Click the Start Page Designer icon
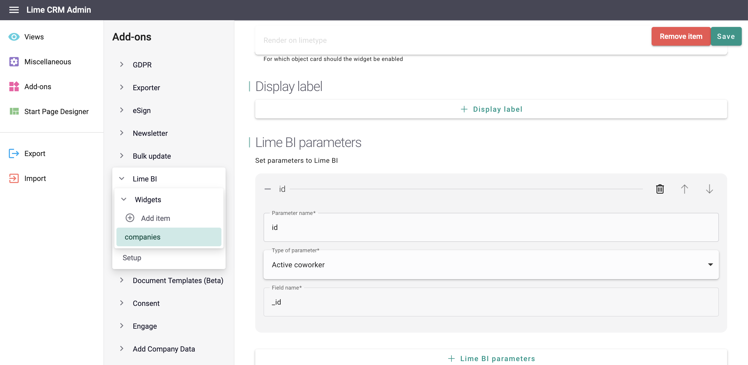Screen dimensions: 748x365 click(14, 111)
